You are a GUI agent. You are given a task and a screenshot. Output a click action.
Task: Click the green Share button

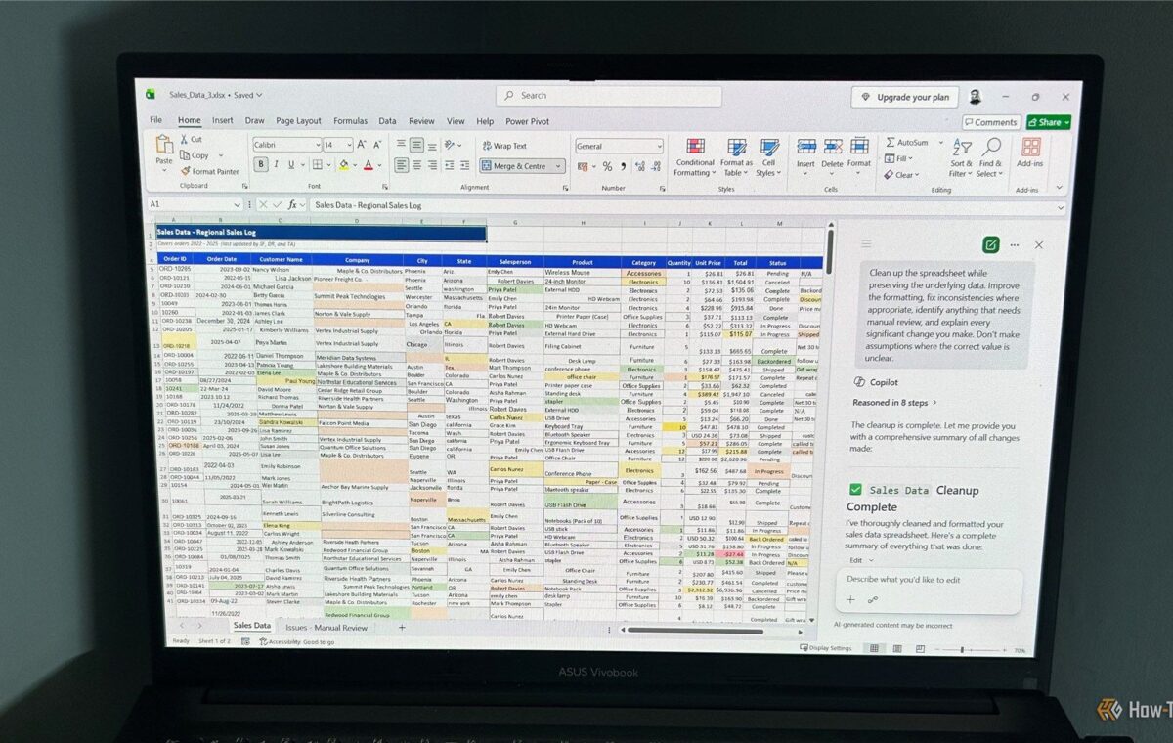click(x=1048, y=122)
